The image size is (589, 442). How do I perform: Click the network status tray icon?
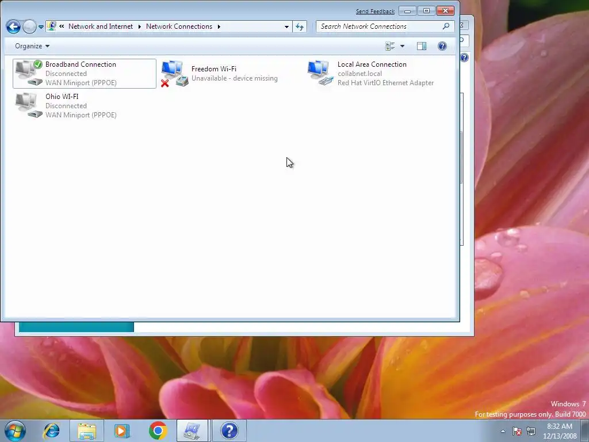point(531,431)
